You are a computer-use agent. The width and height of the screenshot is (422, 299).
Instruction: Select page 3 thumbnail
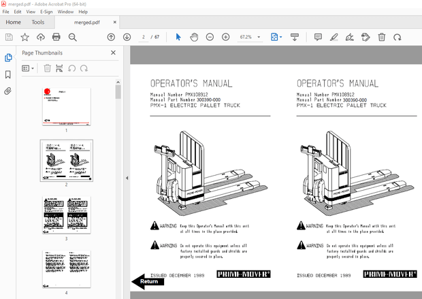pyautogui.click(x=67, y=215)
